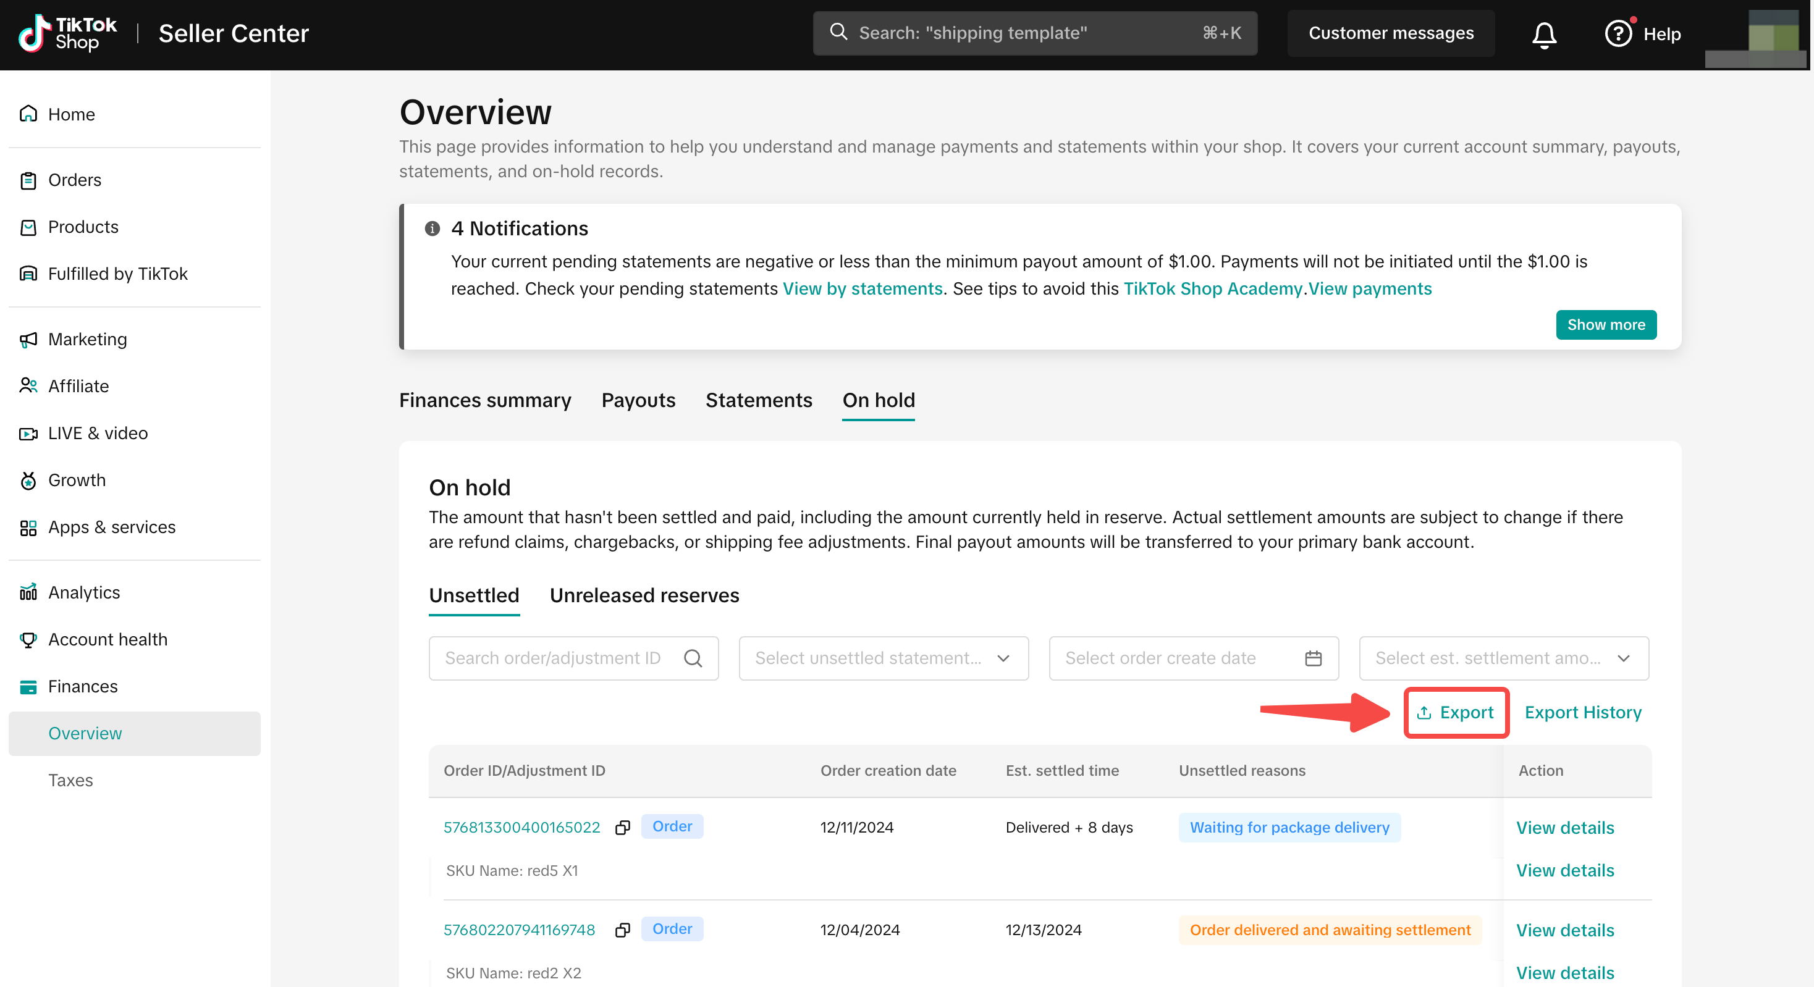Switch to the Statements tab
The width and height of the screenshot is (1814, 987).
[759, 400]
